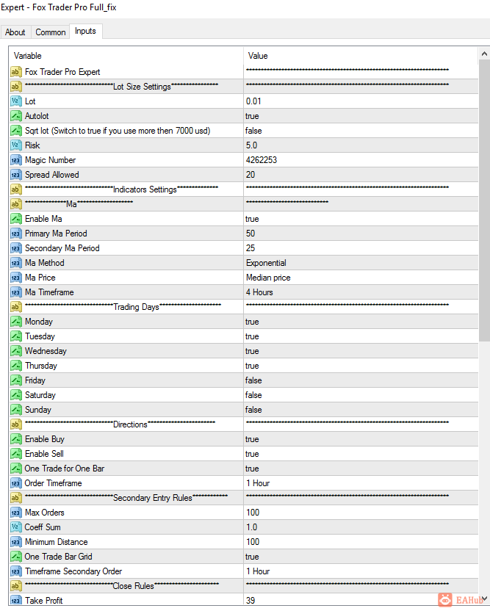Toggle One Trade for One Bar value
This screenshot has height=611, width=490.
point(361,469)
